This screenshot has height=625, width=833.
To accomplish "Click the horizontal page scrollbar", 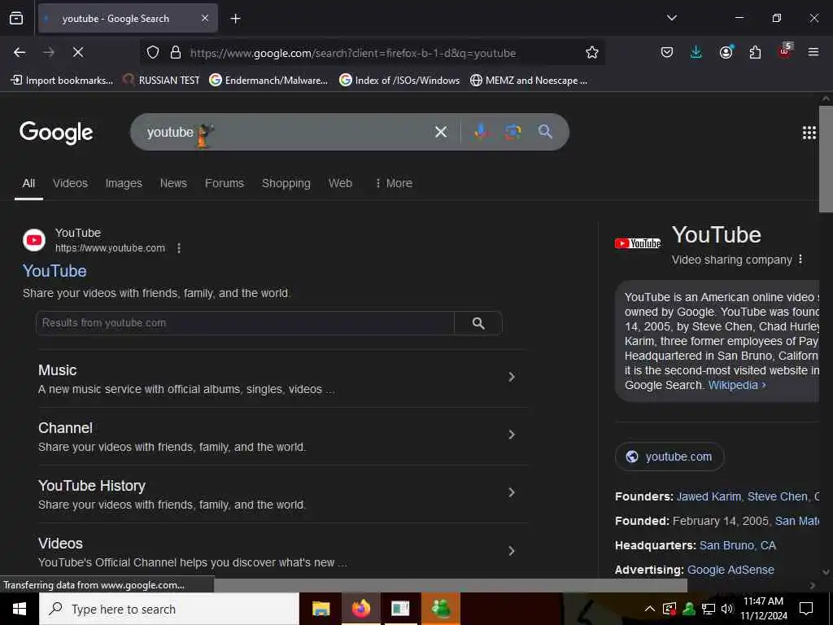I will point(451,585).
